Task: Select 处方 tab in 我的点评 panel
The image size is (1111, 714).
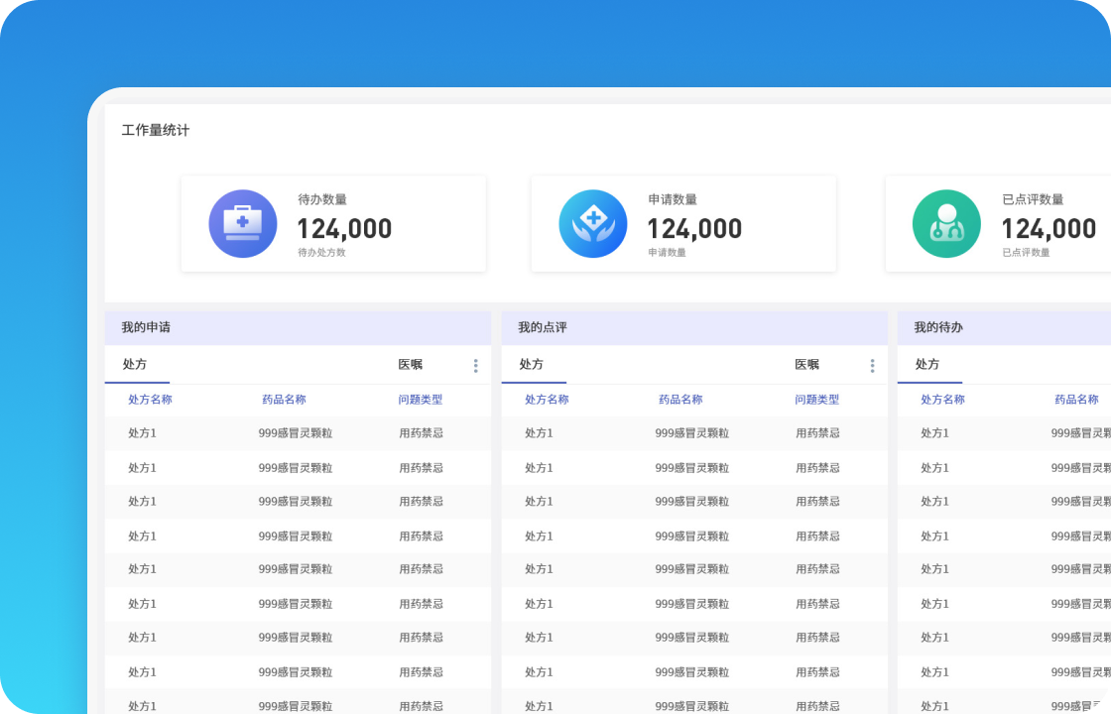Action: [x=532, y=364]
